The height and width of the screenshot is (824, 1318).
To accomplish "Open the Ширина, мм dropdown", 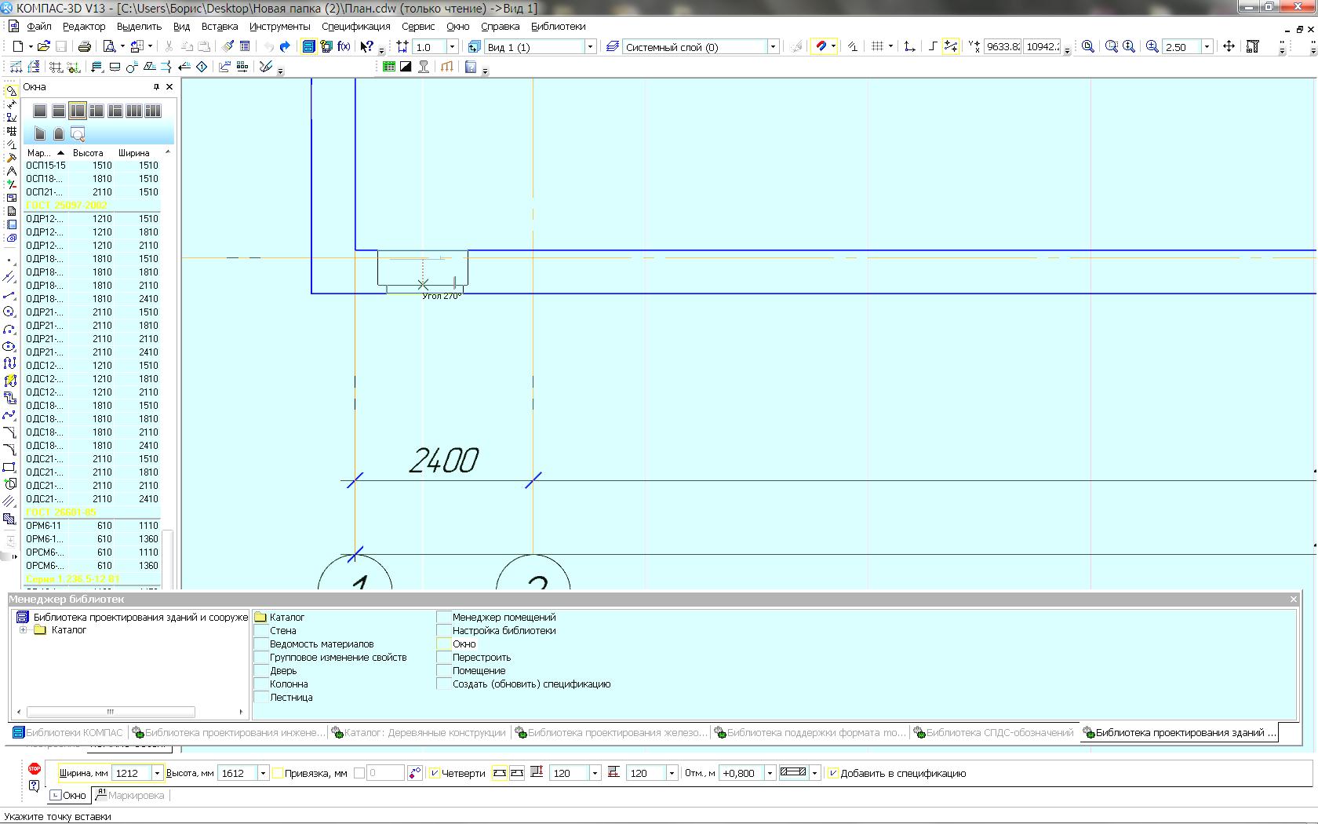I will [x=157, y=774].
